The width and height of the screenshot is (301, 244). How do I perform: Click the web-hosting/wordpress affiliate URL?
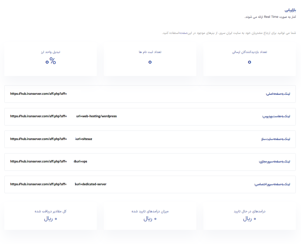pos(63,116)
